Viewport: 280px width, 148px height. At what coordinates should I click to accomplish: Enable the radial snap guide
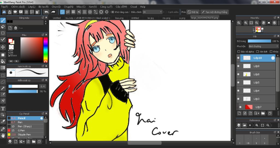click(84, 12)
